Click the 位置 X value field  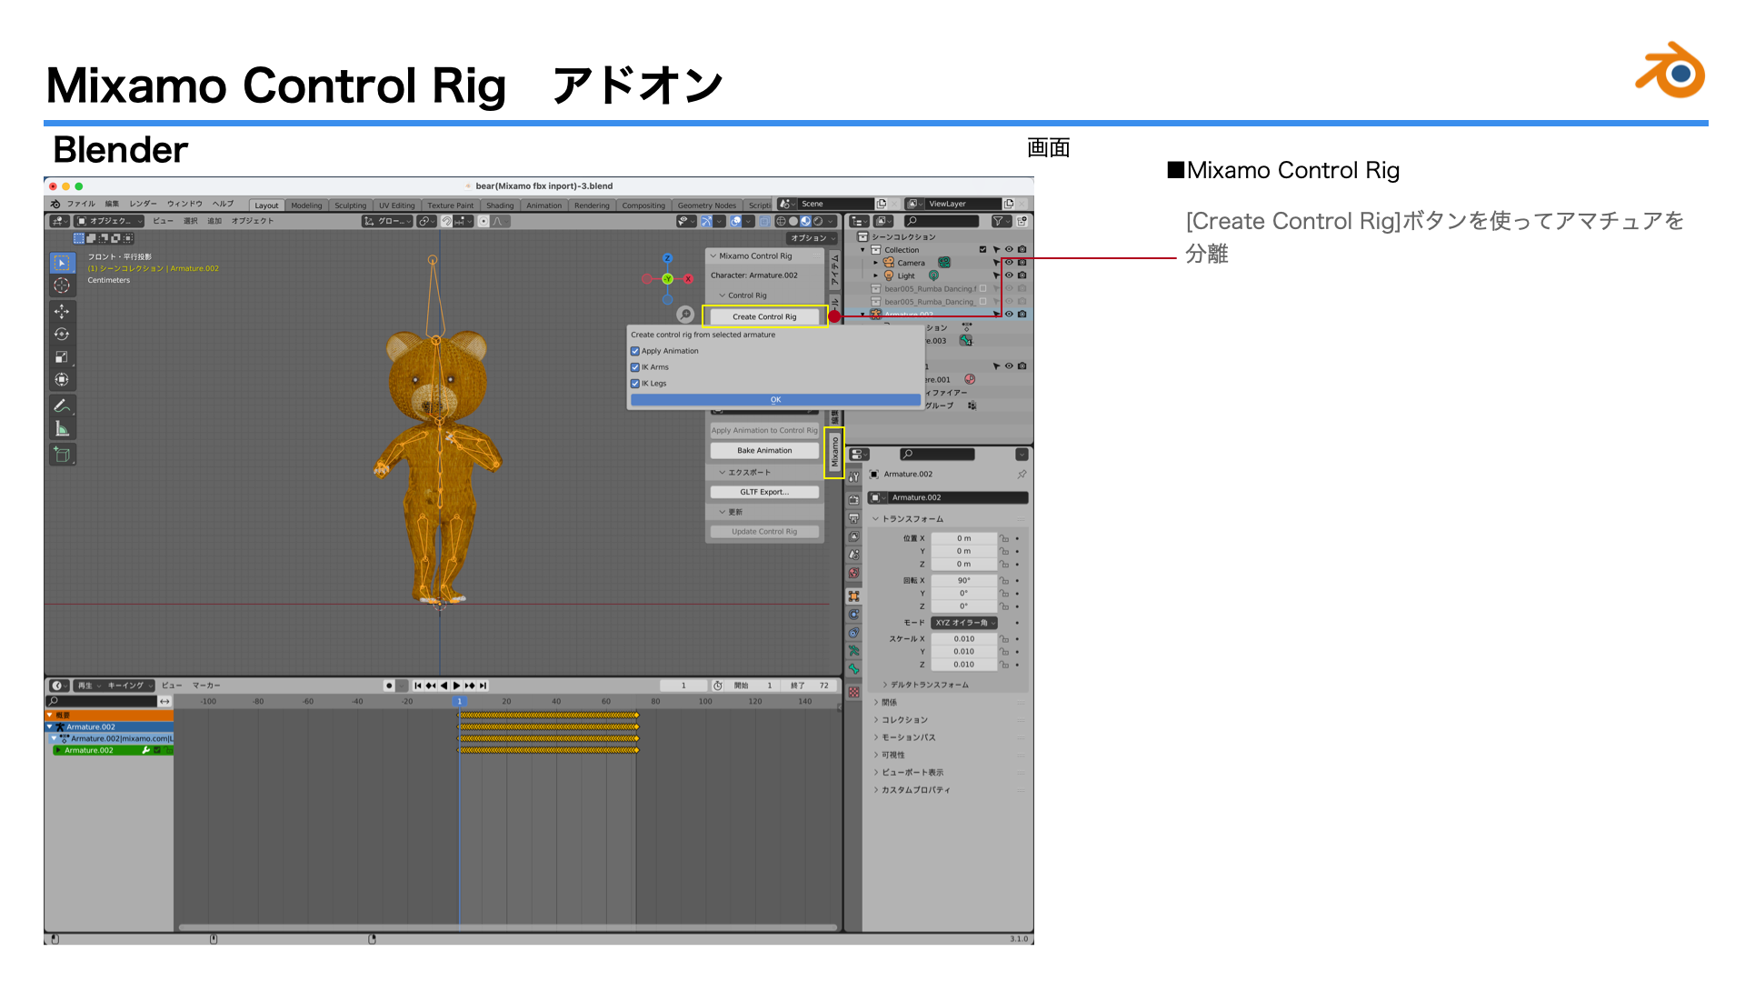click(964, 538)
